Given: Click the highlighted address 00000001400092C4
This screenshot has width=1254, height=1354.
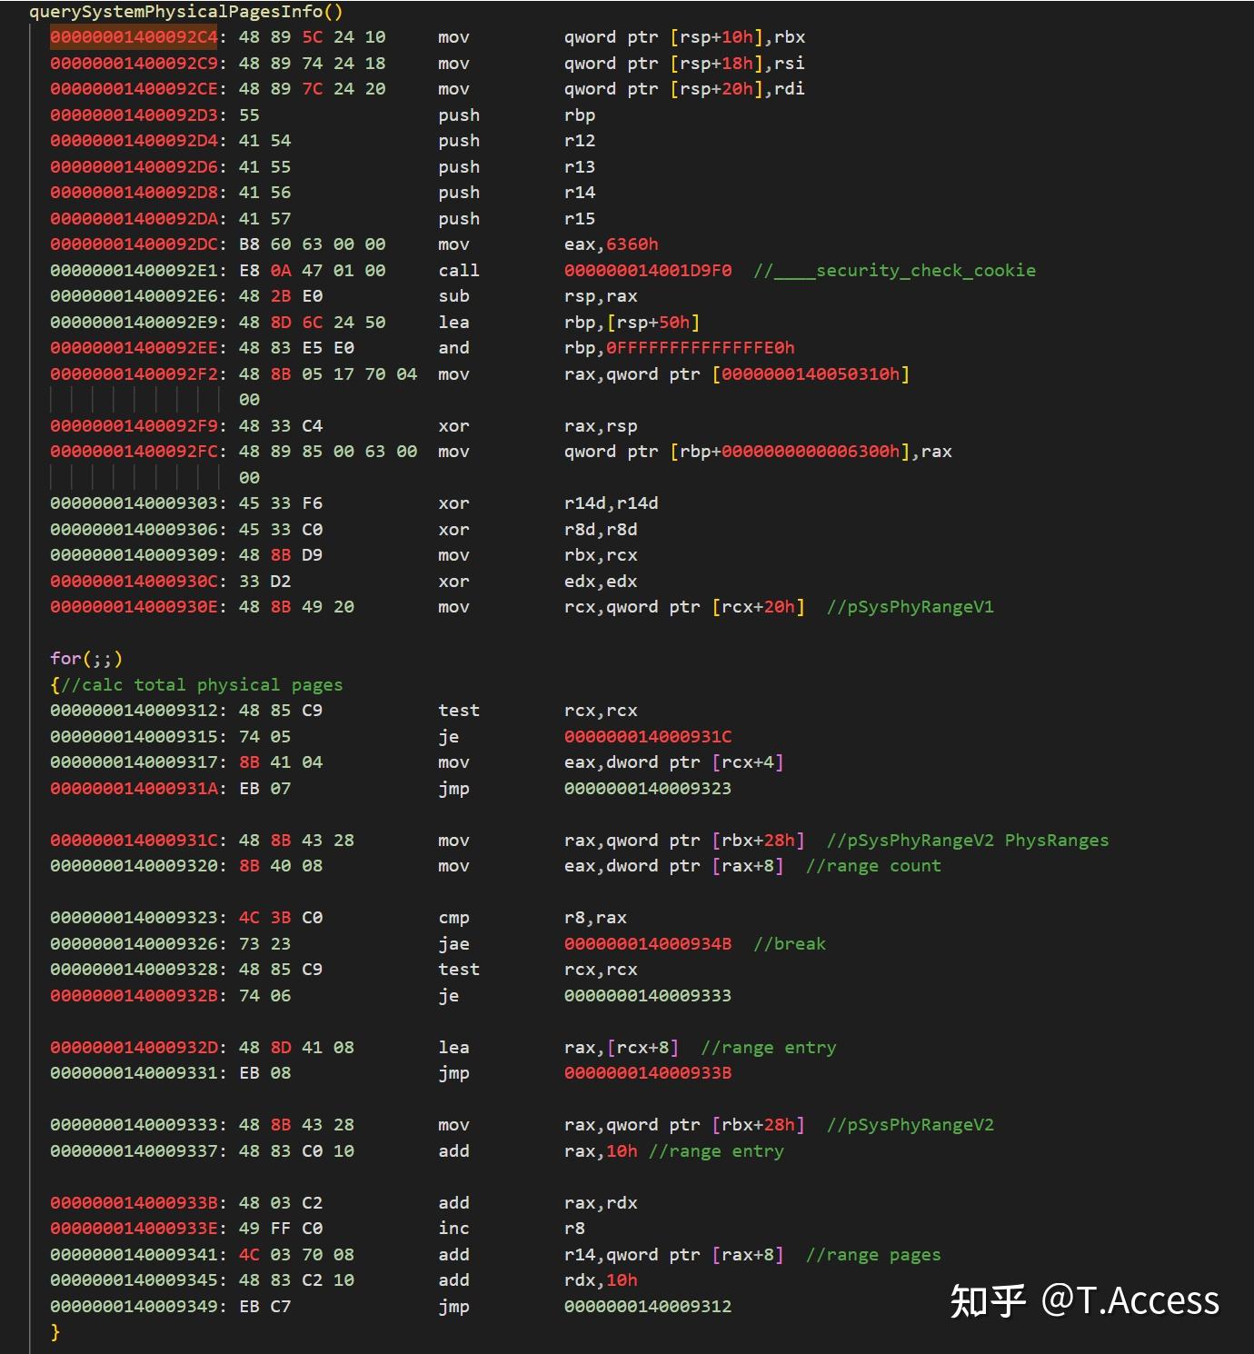Looking at the screenshot, I should click(134, 37).
